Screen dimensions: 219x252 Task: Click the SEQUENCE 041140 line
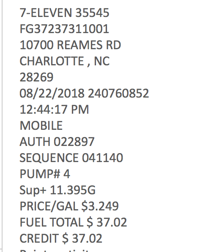pos(71,158)
